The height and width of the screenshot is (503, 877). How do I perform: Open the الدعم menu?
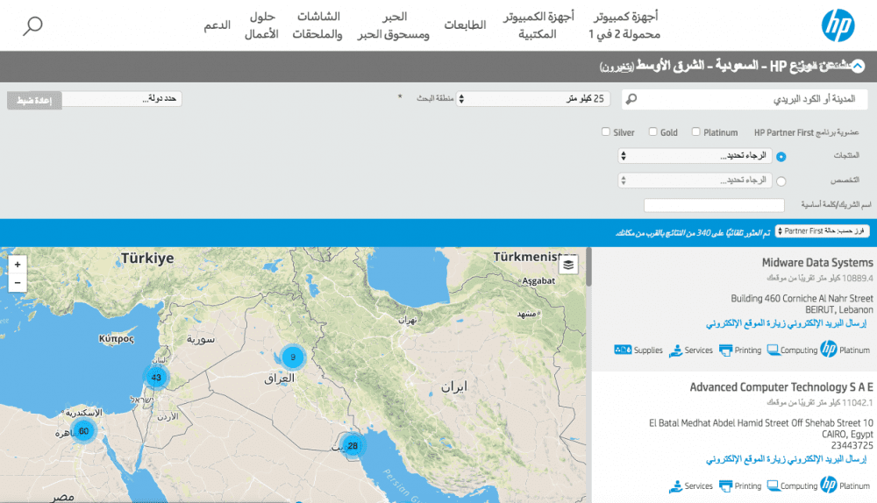coord(217,25)
